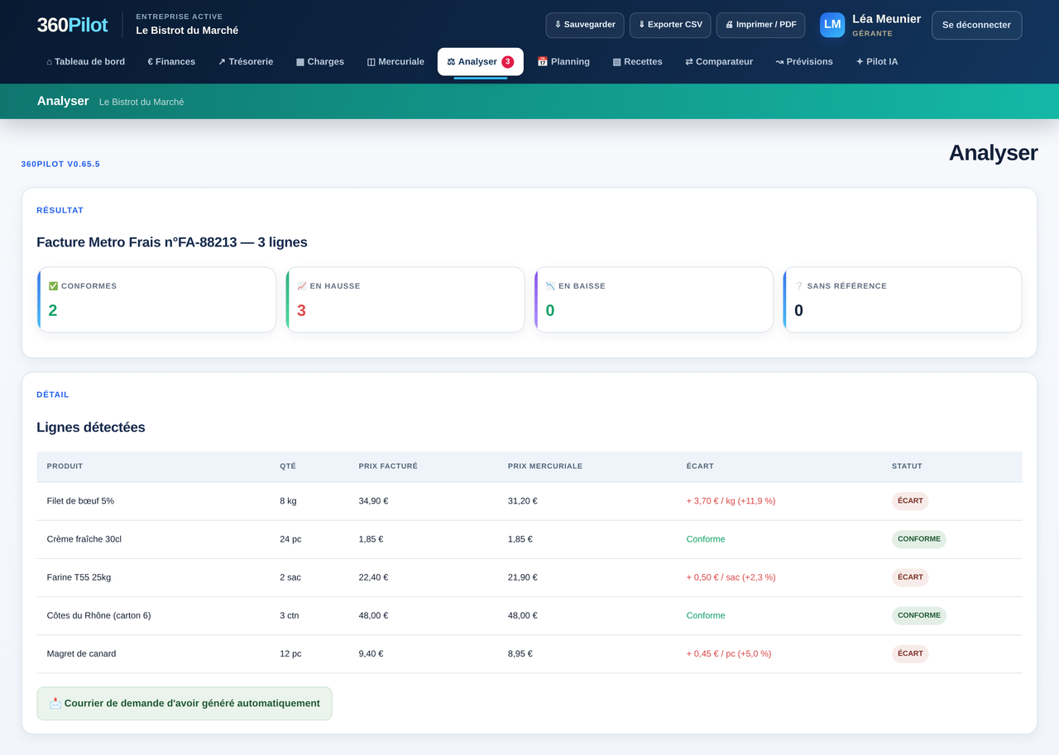Select Côtes du Rhône (carton 6) product
The image size is (1059, 755).
(x=98, y=615)
